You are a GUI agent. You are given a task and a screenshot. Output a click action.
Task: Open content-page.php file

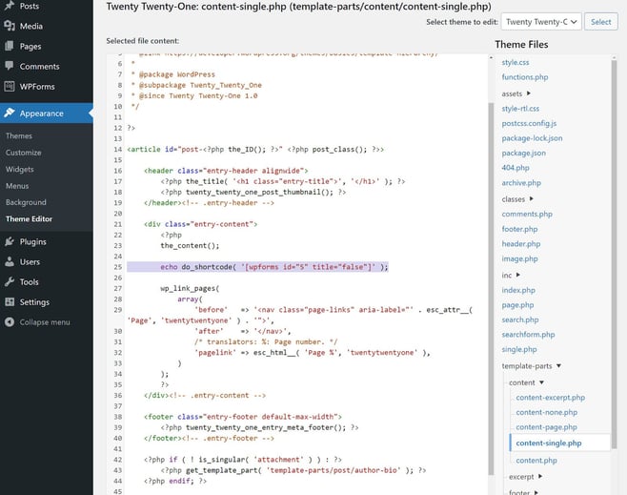[546, 427]
